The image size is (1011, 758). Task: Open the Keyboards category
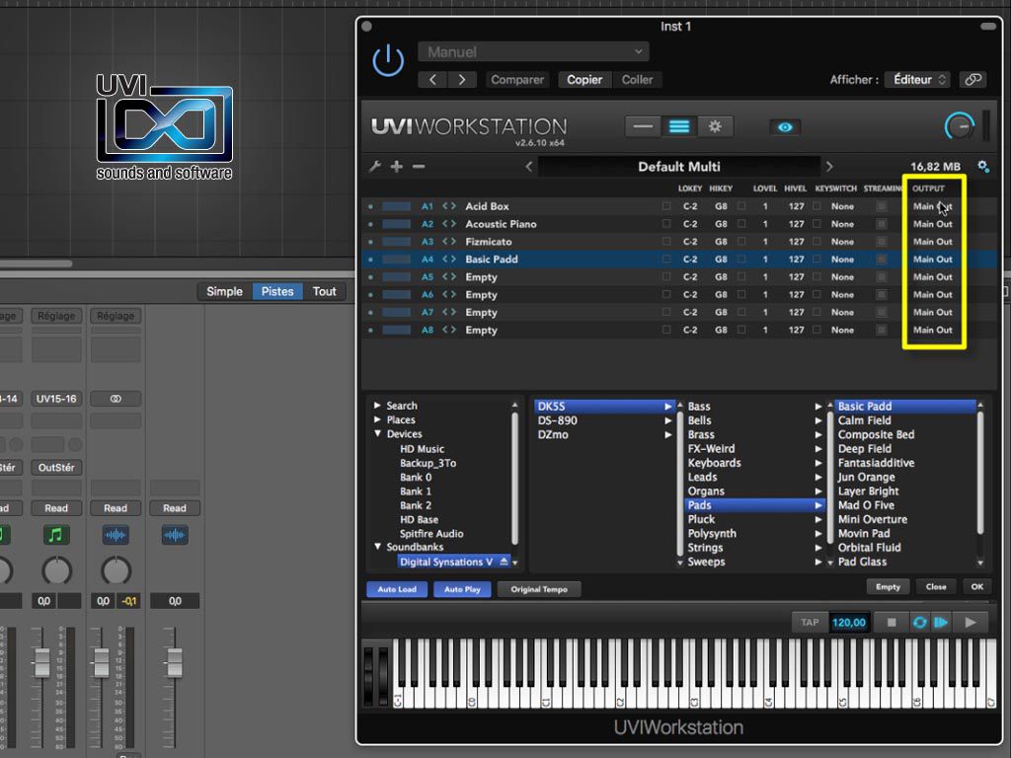click(714, 463)
